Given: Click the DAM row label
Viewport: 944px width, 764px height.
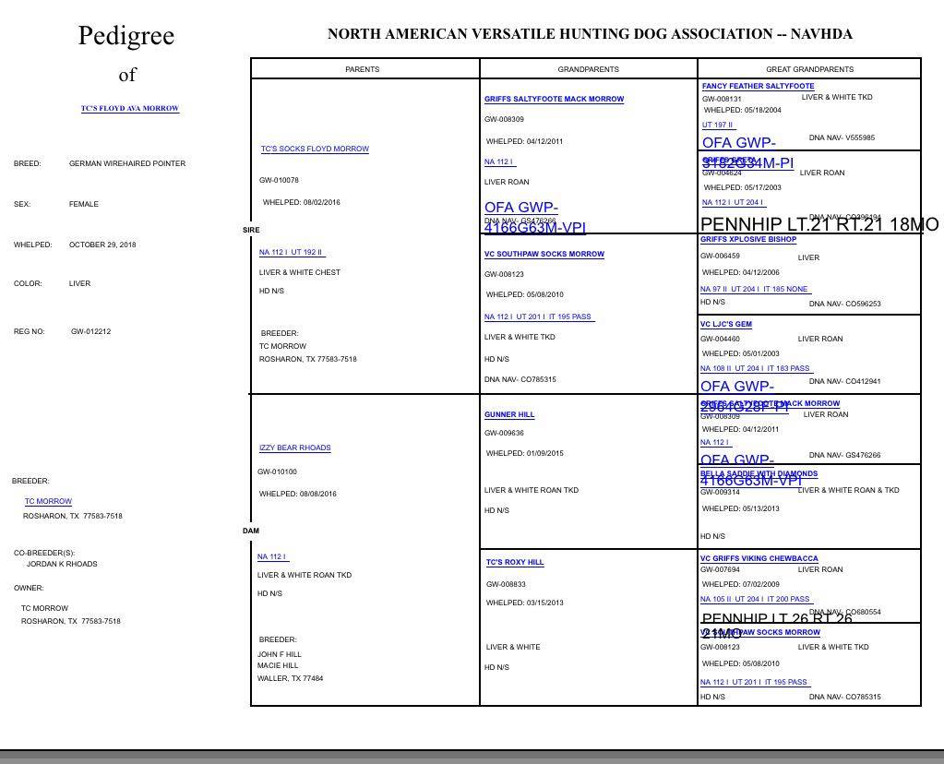Looking at the screenshot, I should click(251, 531).
